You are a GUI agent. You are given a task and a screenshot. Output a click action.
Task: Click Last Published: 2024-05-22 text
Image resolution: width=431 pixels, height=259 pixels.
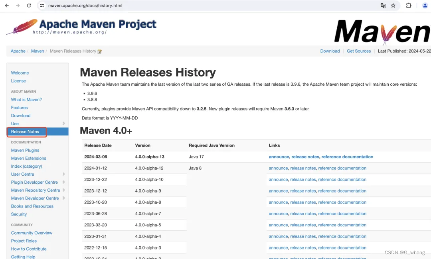point(404,51)
